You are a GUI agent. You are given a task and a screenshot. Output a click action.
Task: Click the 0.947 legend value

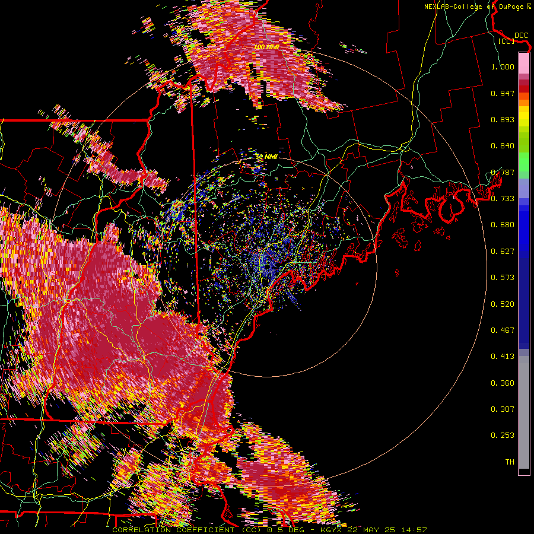pos(503,93)
